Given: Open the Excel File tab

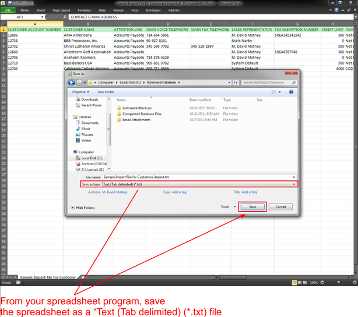Looking at the screenshot, I should [8, 10].
